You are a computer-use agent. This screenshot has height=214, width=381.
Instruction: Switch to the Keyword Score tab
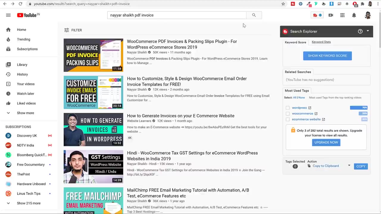tap(295, 42)
